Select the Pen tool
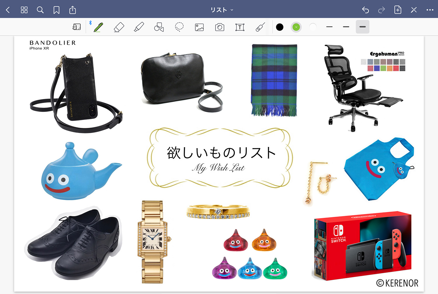 point(98,27)
